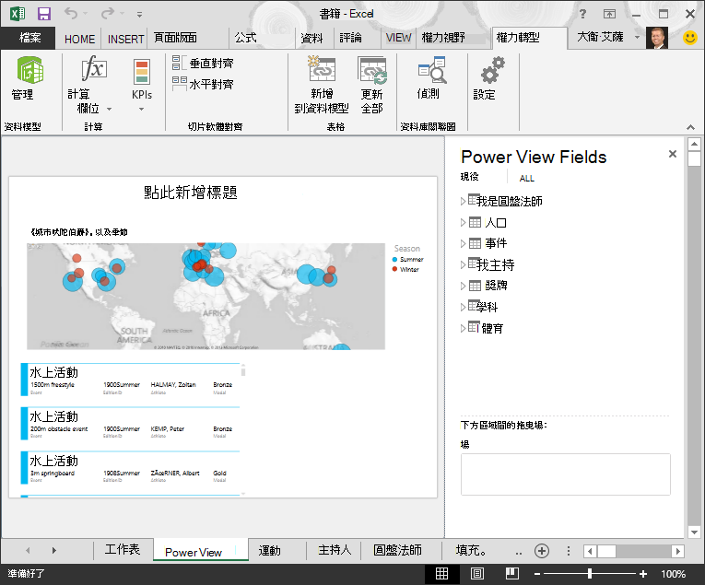Click the Manage (管理) data model icon
This screenshot has width=705, height=585.
coord(29,71)
